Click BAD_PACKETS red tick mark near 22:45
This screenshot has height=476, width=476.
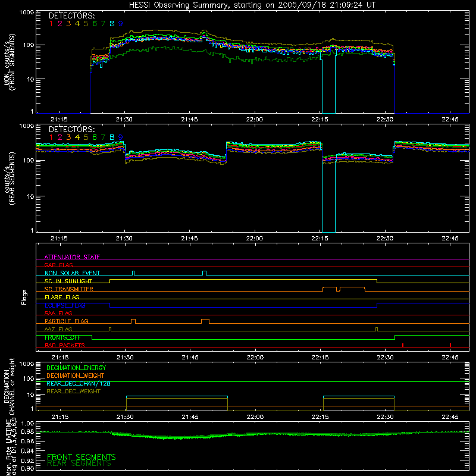pos(450,345)
